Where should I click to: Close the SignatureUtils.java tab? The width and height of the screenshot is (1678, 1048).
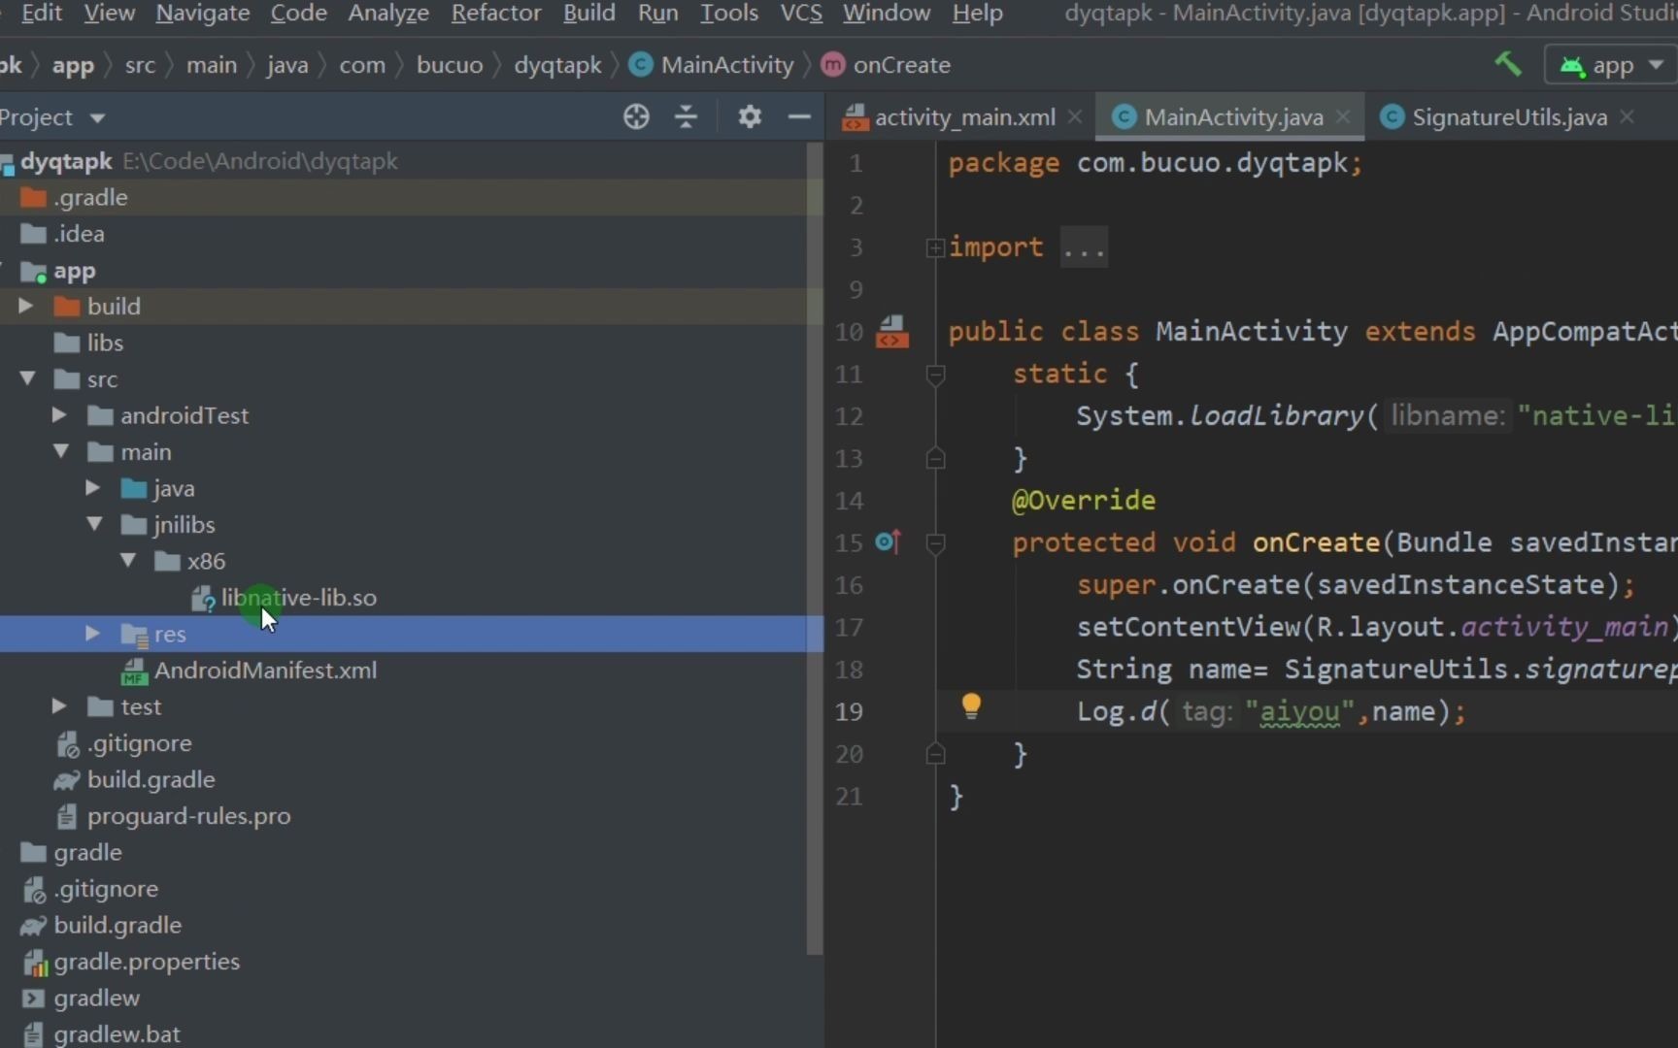click(x=1628, y=116)
